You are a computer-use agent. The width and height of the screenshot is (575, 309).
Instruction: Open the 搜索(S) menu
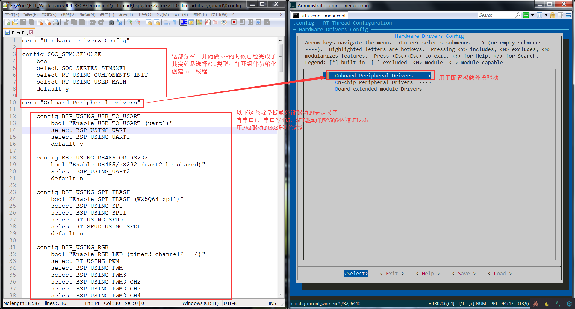49,14
